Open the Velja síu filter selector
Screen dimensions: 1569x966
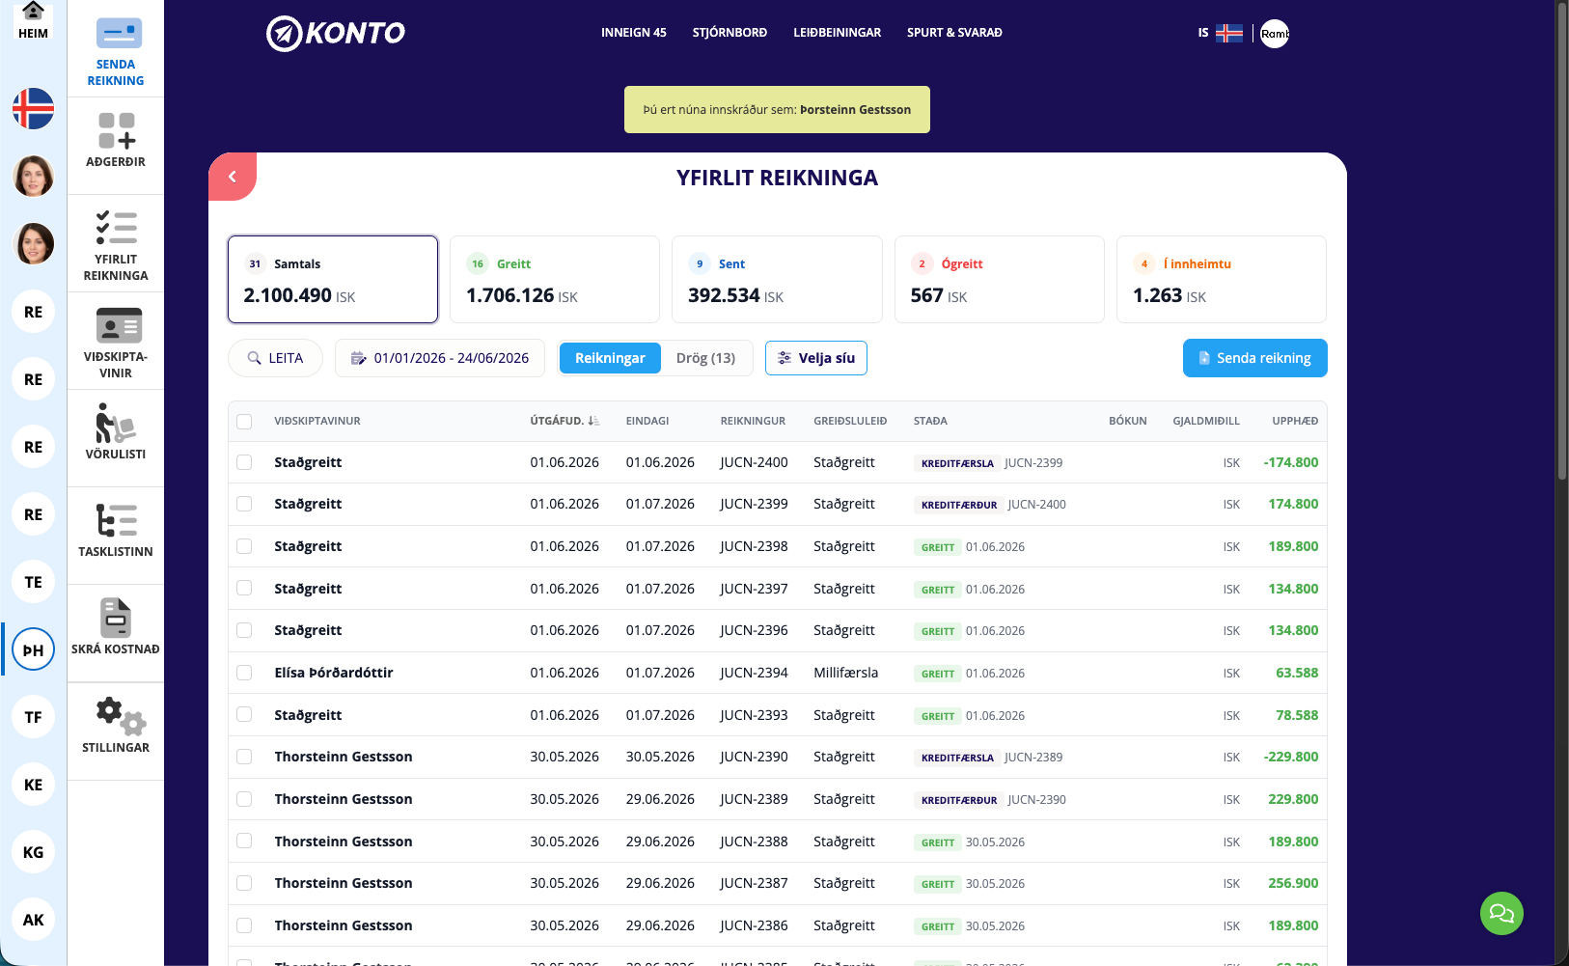[816, 358]
